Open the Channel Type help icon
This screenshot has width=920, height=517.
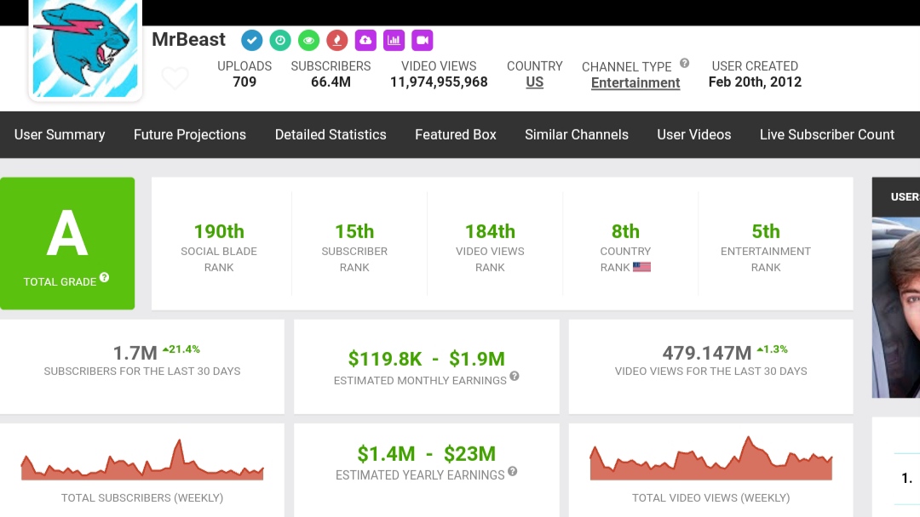(x=684, y=63)
